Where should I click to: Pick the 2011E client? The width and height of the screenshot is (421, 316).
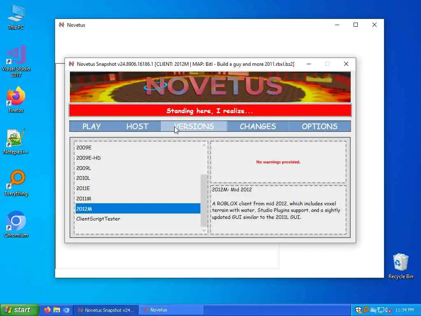tap(138, 188)
